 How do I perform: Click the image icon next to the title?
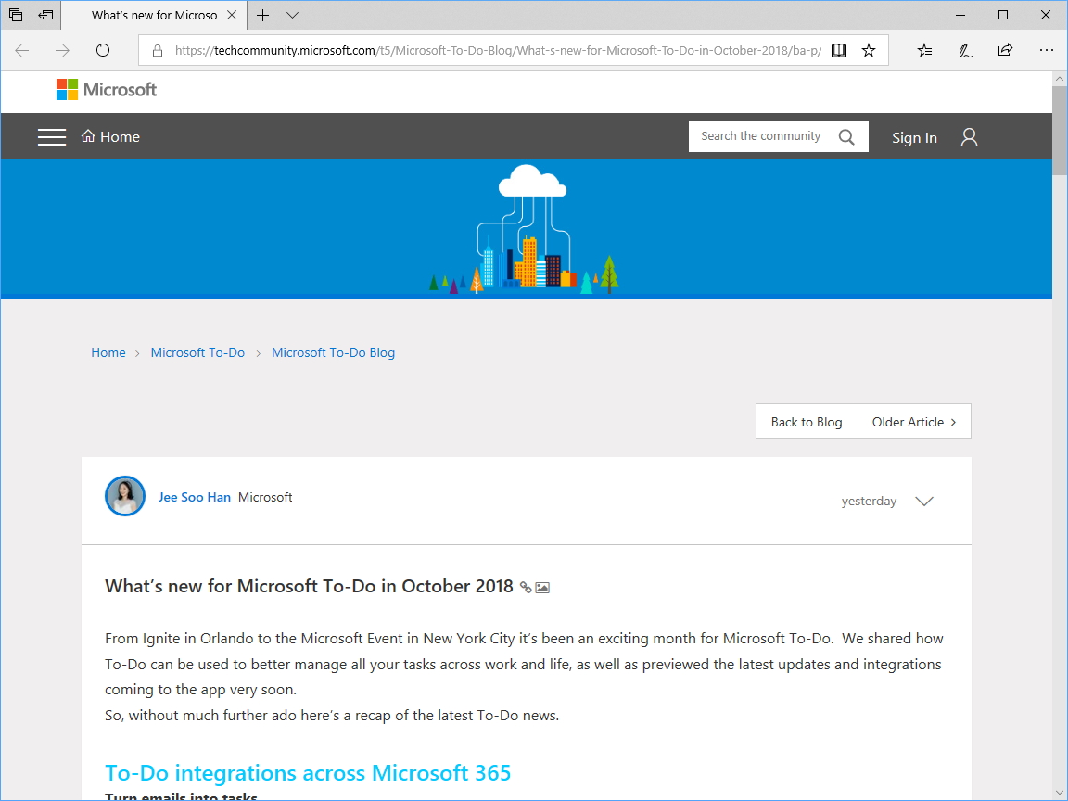tap(542, 587)
